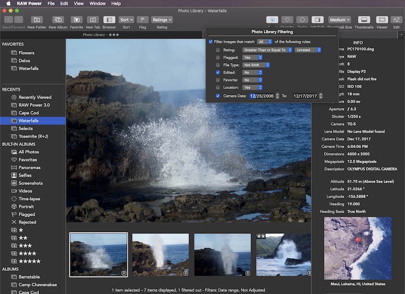Switch to Viewer mode icon

click(382, 20)
